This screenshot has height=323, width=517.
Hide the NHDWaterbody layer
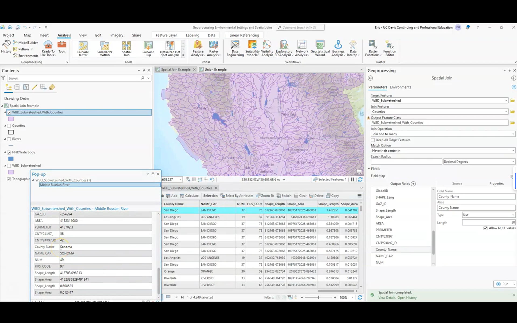pos(9,152)
